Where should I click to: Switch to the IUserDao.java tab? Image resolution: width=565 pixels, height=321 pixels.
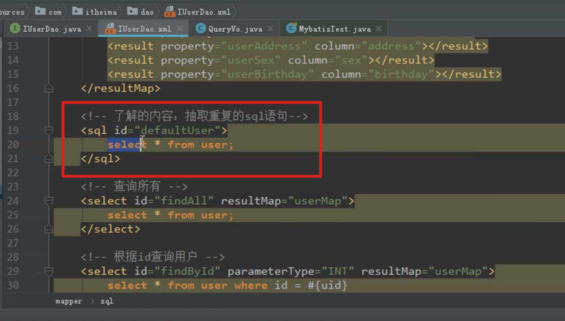tap(52, 29)
